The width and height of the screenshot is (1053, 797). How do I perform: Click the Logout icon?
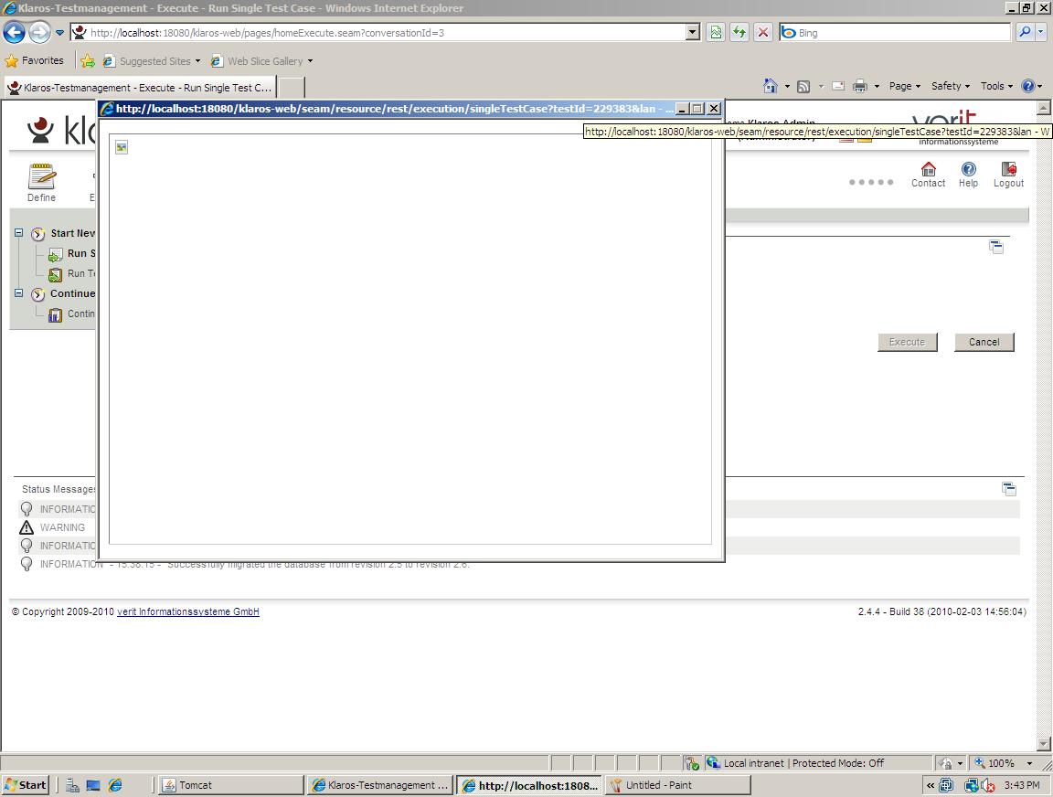(1008, 169)
